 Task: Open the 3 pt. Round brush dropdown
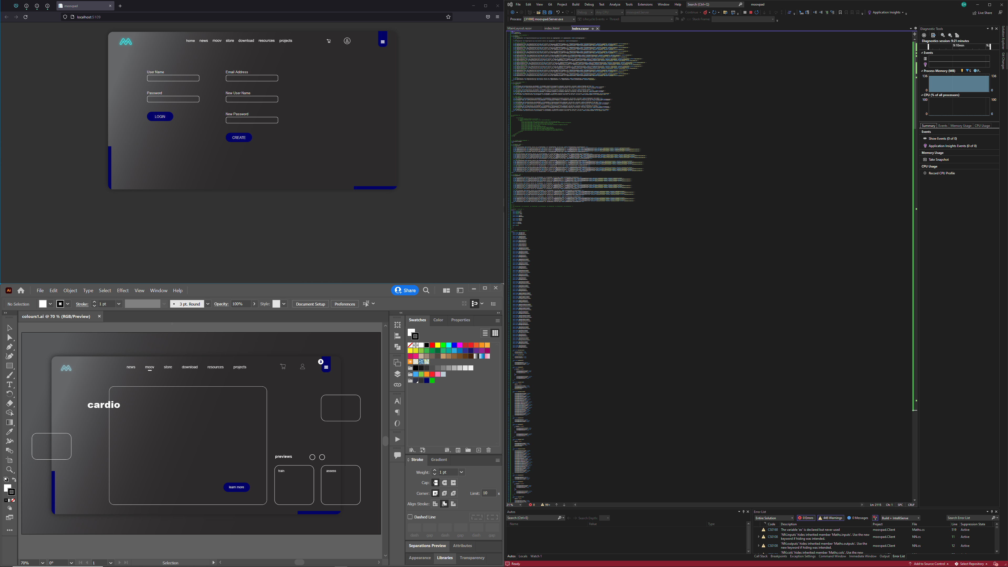click(x=208, y=304)
